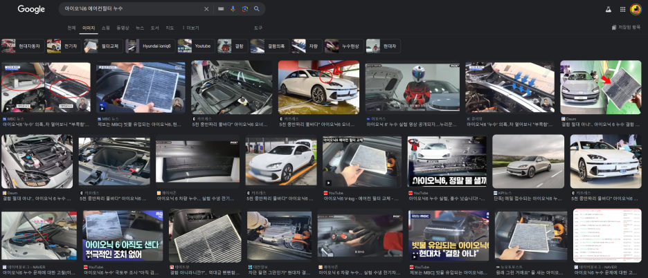
Task: Filter by the Hyundai ioniq6 chip
Action: point(150,46)
